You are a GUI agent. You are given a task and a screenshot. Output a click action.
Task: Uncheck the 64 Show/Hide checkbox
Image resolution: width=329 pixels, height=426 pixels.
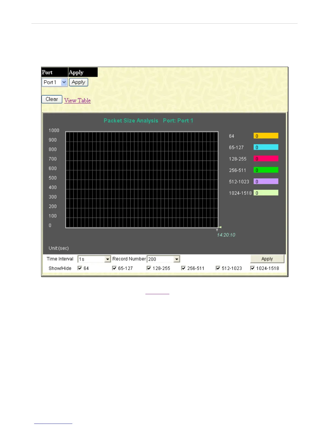point(80,268)
